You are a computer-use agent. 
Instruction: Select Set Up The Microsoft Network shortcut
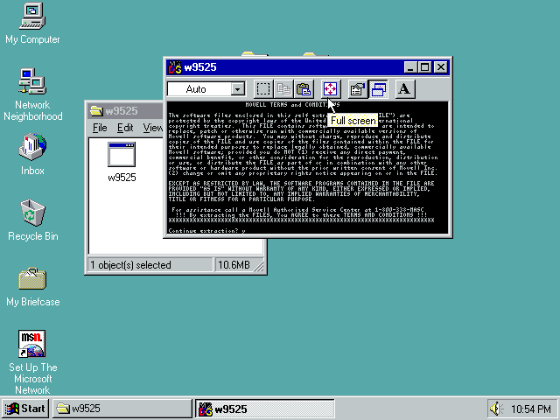(32, 362)
